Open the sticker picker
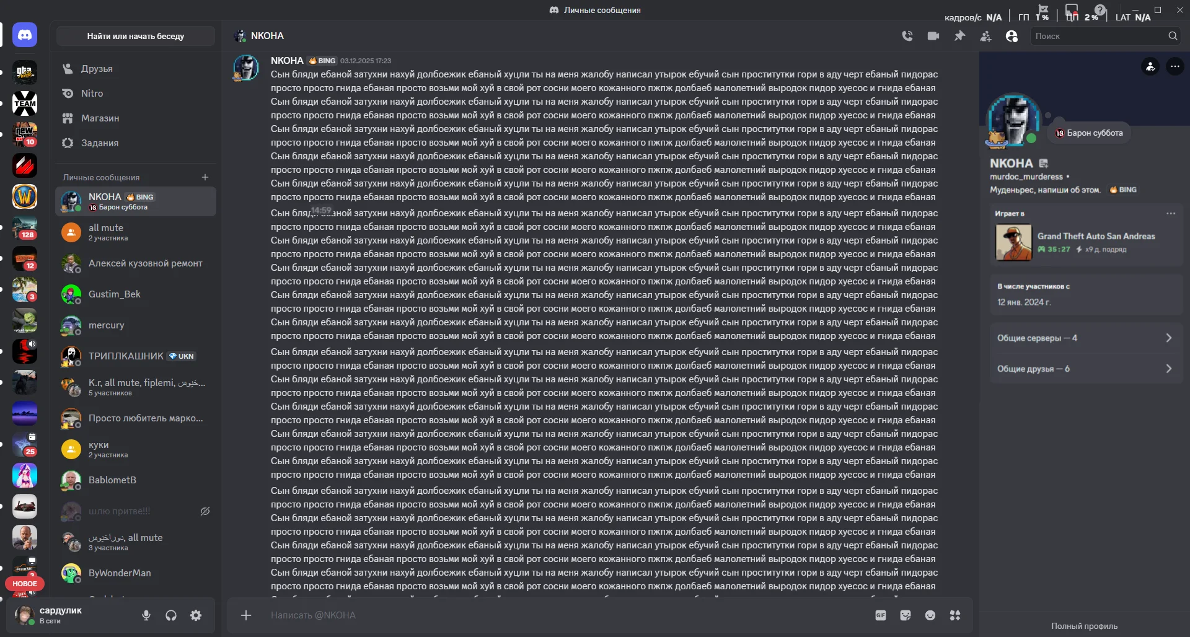The image size is (1190, 637). tap(906, 615)
